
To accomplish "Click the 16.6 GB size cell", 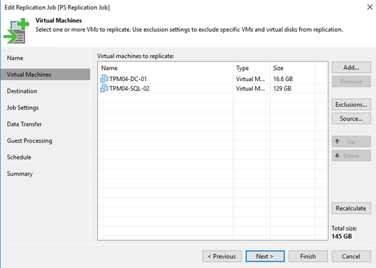I will tap(283, 79).
